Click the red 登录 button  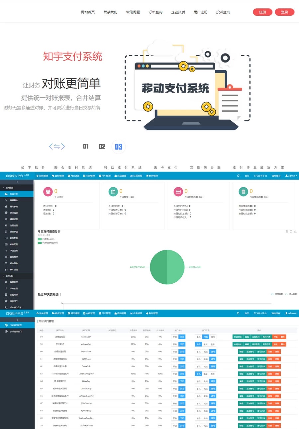[285, 12]
